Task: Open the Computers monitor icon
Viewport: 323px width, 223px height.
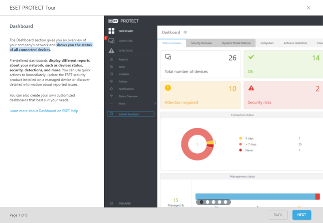Action: 112,41
